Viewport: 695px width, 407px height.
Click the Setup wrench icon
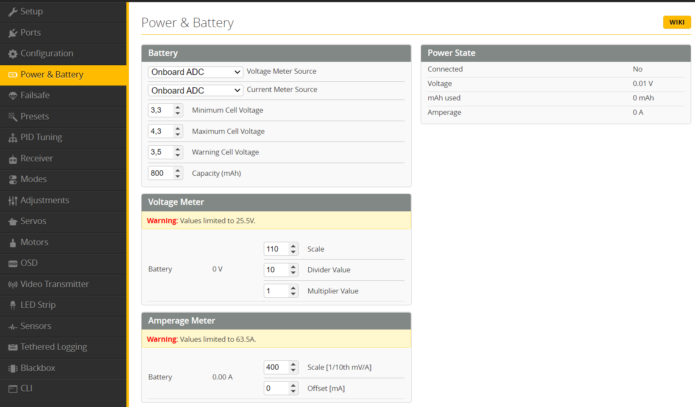click(x=13, y=12)
